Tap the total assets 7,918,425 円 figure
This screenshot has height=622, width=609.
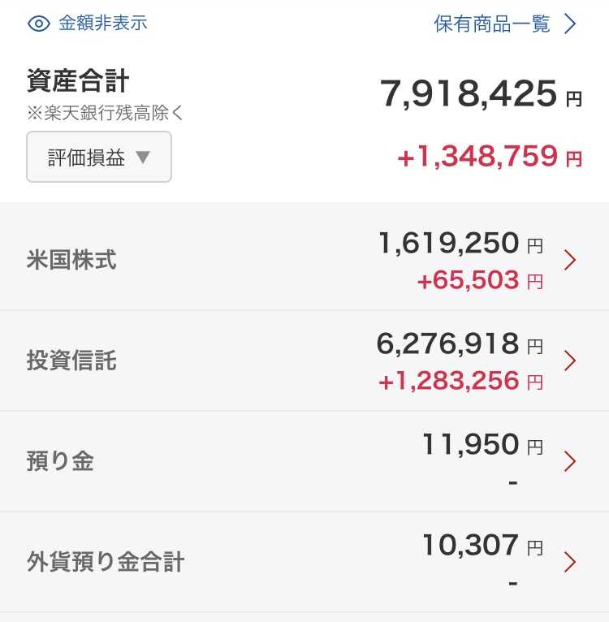point(481,93)
